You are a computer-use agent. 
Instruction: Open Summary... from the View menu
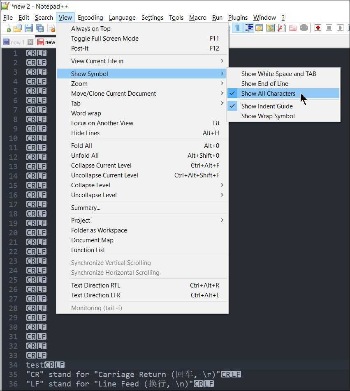pyautogui.click(x=142, y=208)
